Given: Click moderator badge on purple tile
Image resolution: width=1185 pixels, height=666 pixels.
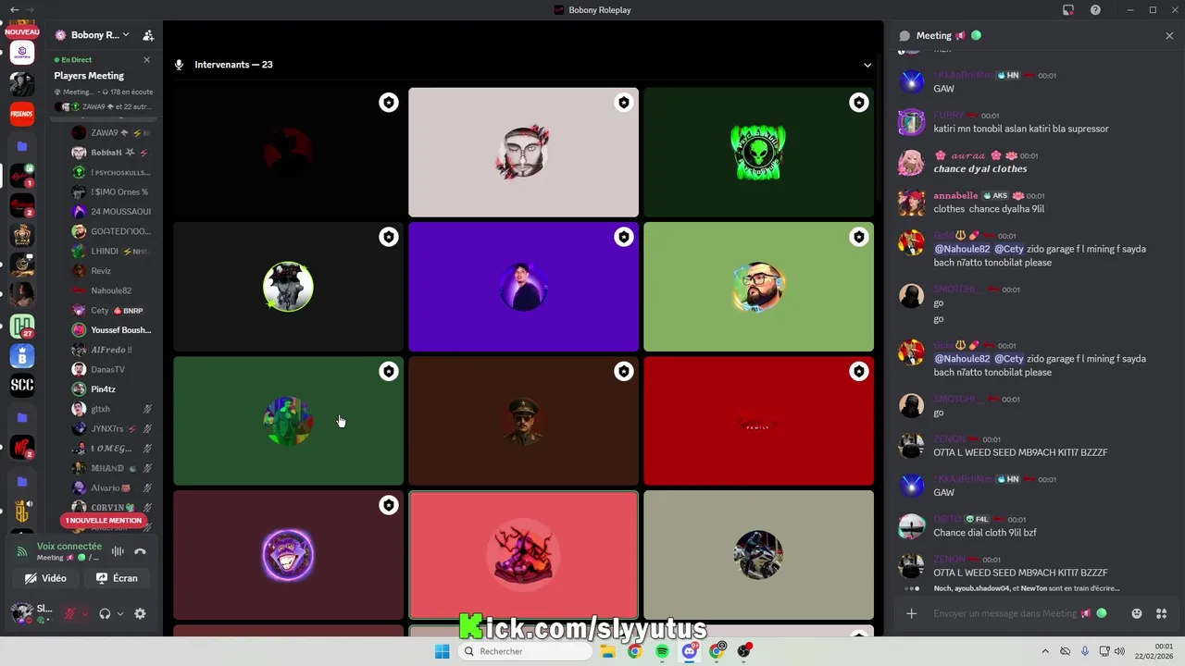Looking at the screenshot, I should [x=624, y=237].
